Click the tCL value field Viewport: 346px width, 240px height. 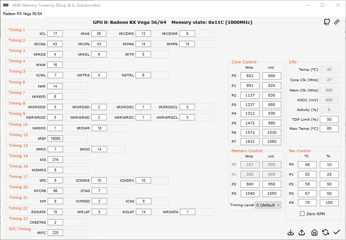(x=55, y=34)
